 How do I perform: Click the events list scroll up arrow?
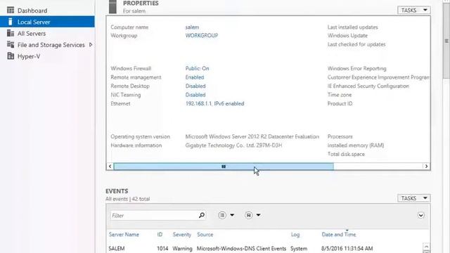(426, 247)
